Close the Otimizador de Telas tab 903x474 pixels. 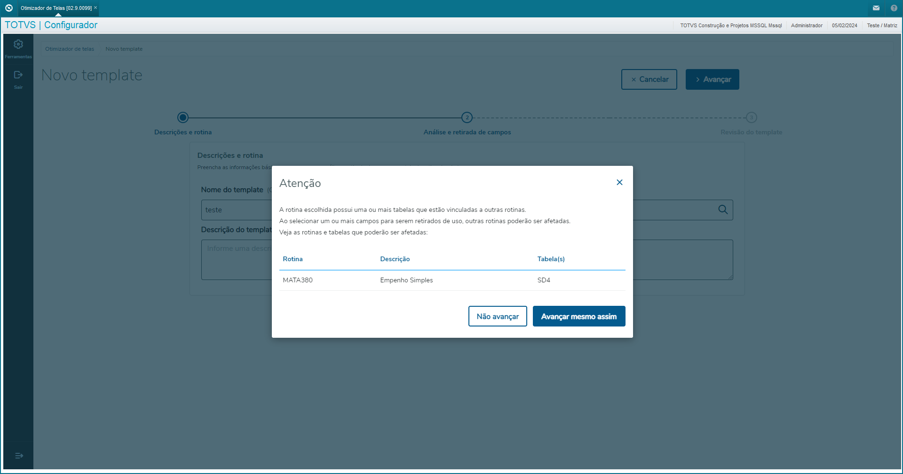(95, 8)
